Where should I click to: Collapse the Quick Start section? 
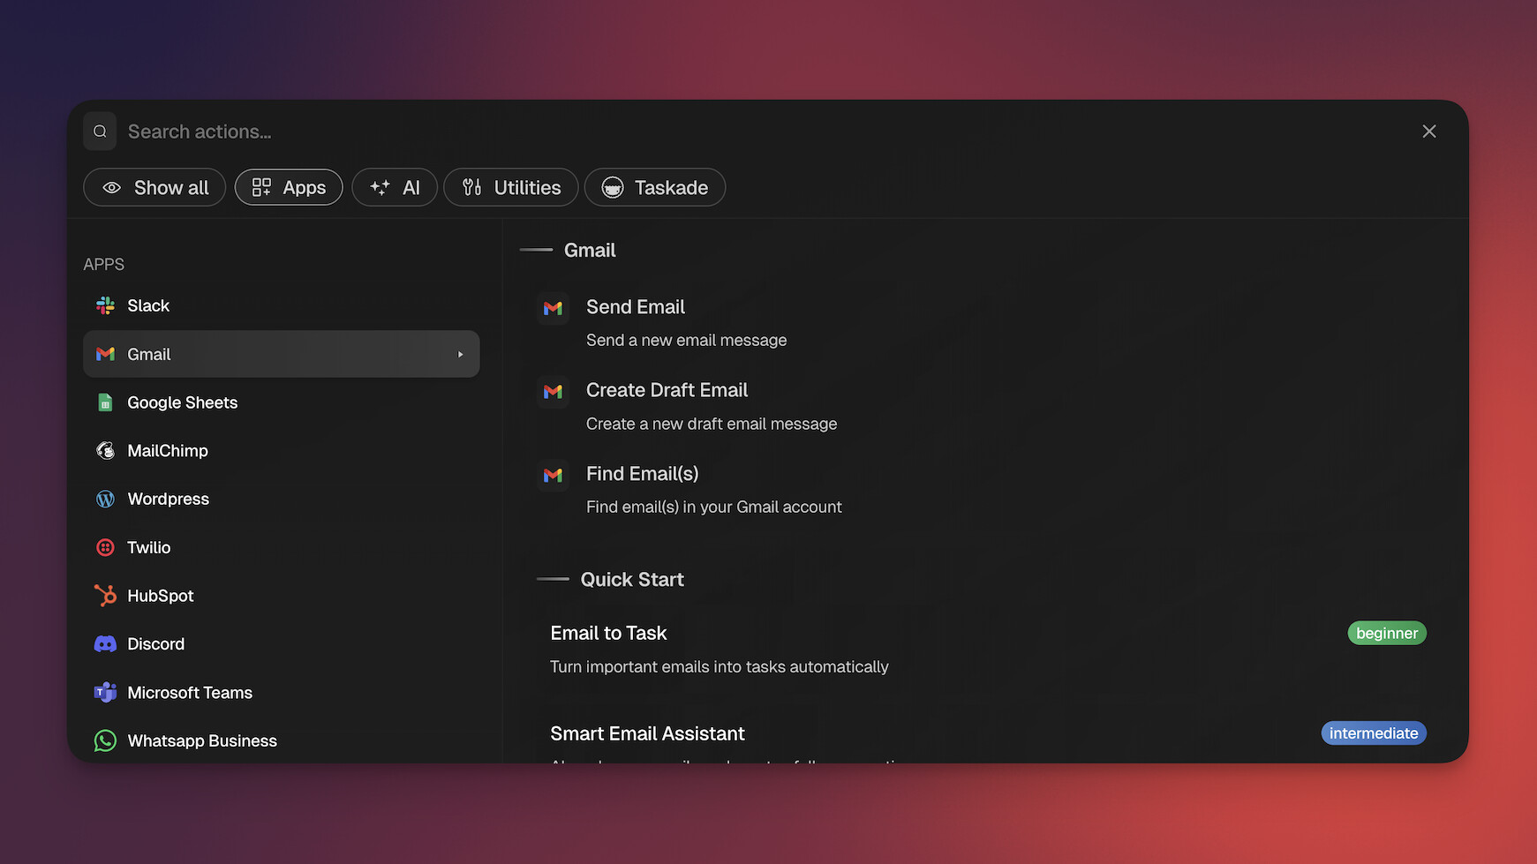pos(554,579)
